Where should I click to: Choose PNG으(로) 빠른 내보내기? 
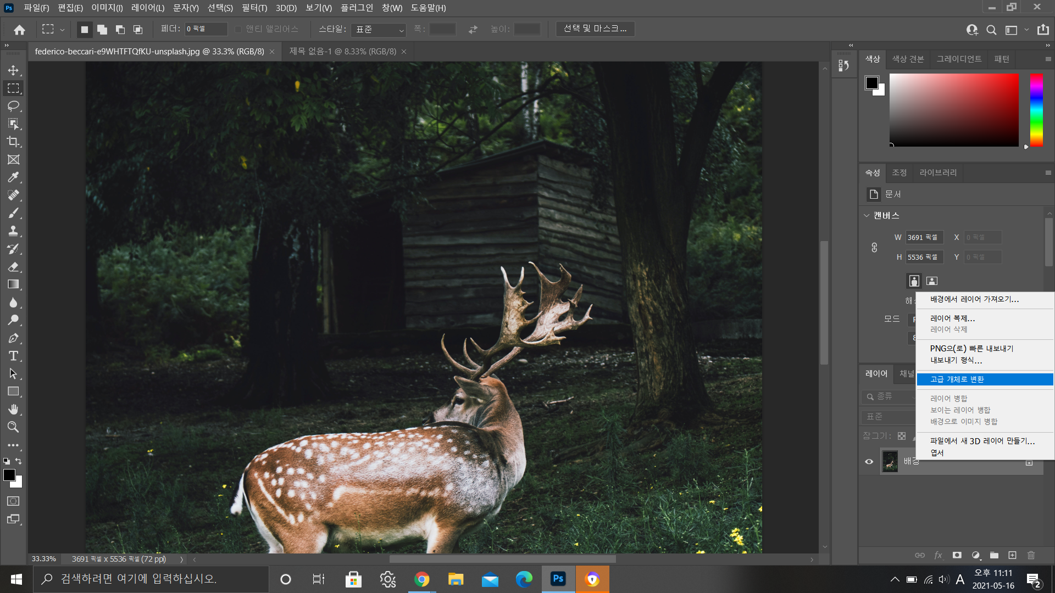tap(985, 349)
